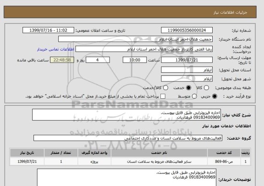
Task: Click the deadline time field 10:00
Action: 135,60
